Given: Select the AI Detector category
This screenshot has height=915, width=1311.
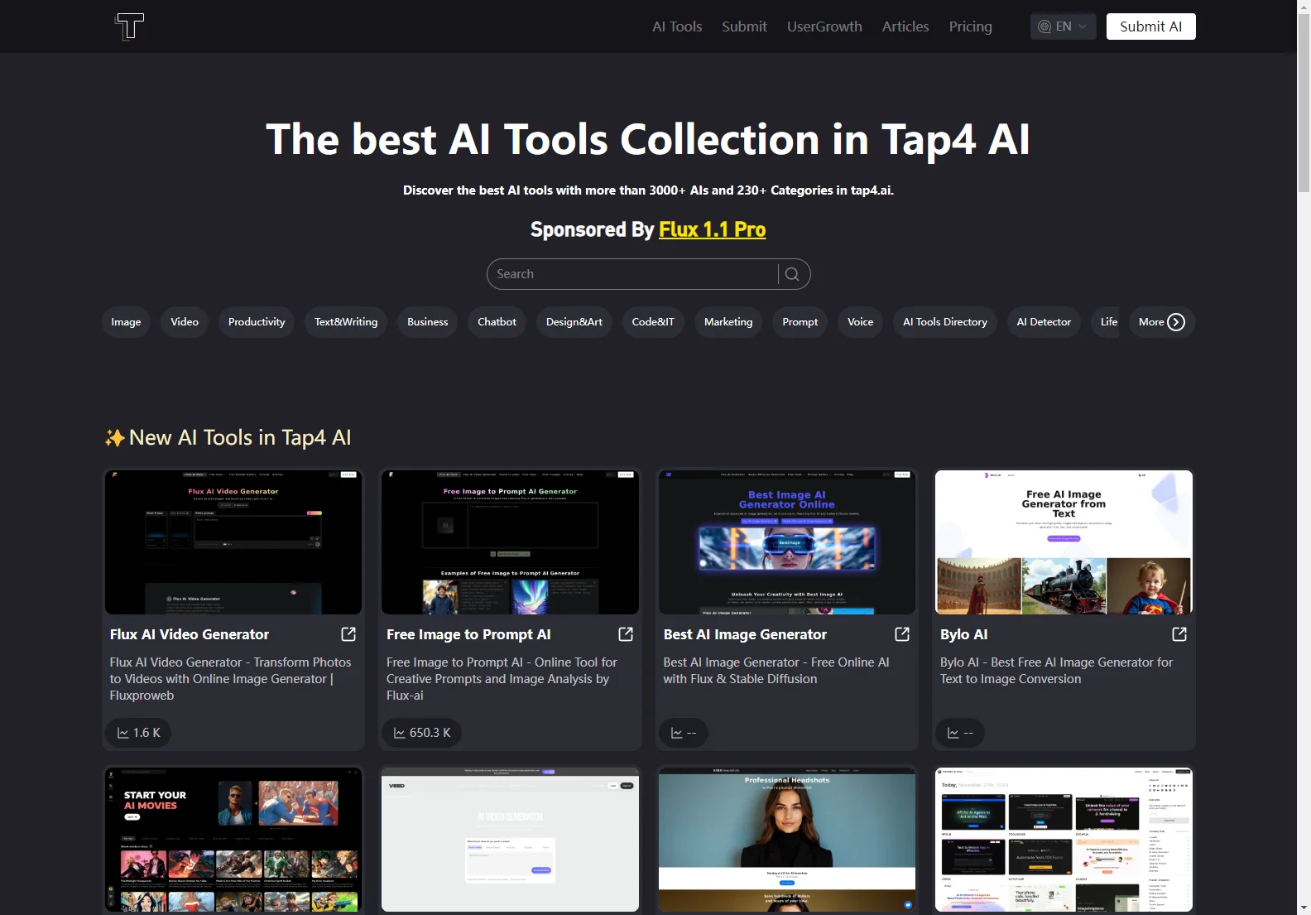Looking at the screenshot, I should pos(1044,322).
